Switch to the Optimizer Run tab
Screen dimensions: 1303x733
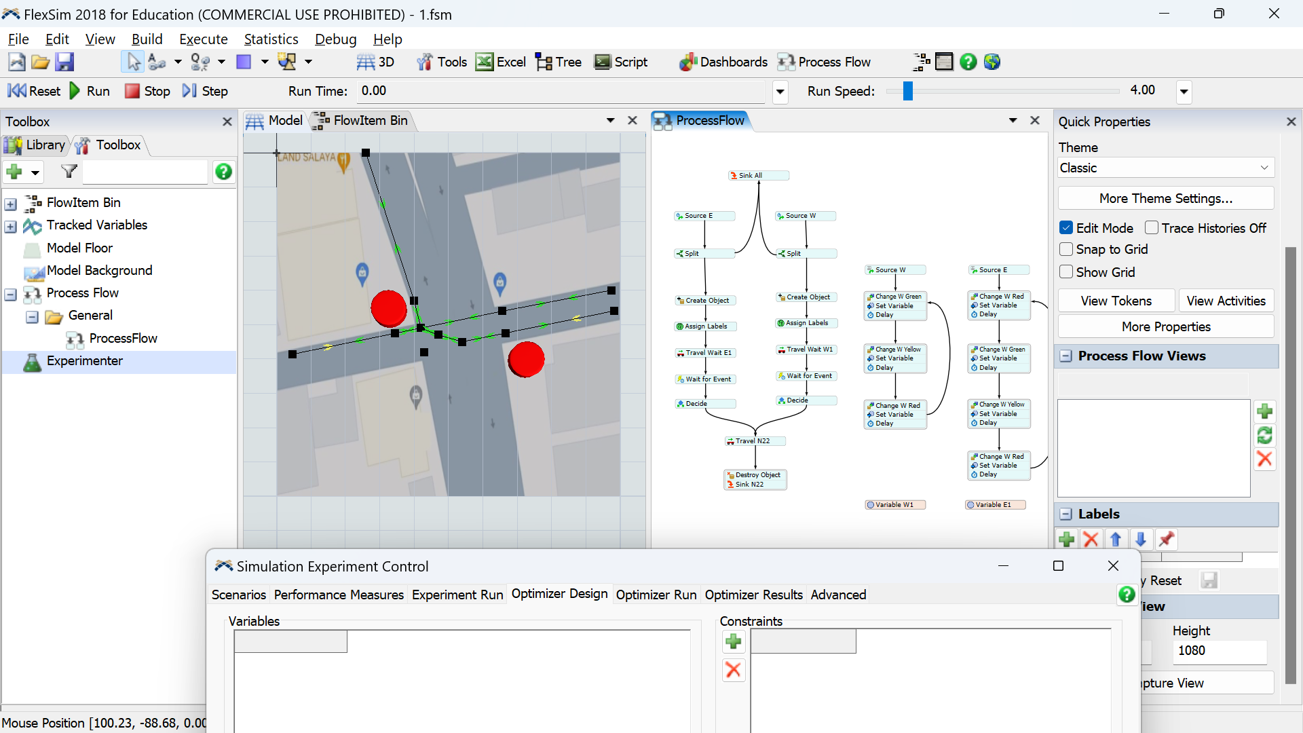[x=656, y=595]
